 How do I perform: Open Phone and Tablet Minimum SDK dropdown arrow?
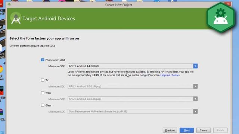pos(195,66)
